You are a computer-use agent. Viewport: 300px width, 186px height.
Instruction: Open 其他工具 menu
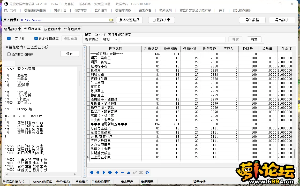pyautogui.click(x=60, y=11)
